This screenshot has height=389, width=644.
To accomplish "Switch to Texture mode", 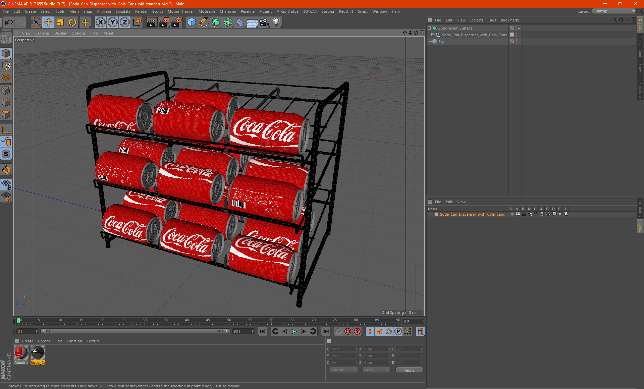I will tap(6, 66).
